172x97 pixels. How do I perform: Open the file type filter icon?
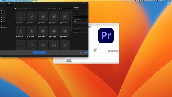[59, 8]
